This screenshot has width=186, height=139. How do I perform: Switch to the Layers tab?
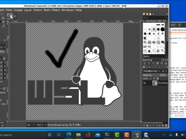[144, 67]
